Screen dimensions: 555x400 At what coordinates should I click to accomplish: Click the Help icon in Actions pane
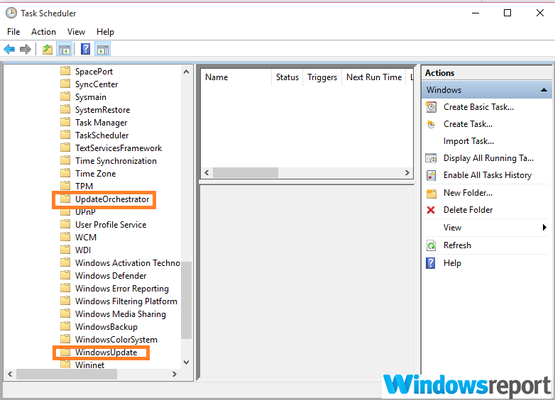tap(431, 263)
